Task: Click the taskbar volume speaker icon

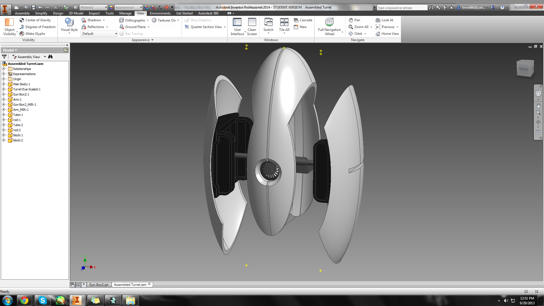Action: (506, 301)
